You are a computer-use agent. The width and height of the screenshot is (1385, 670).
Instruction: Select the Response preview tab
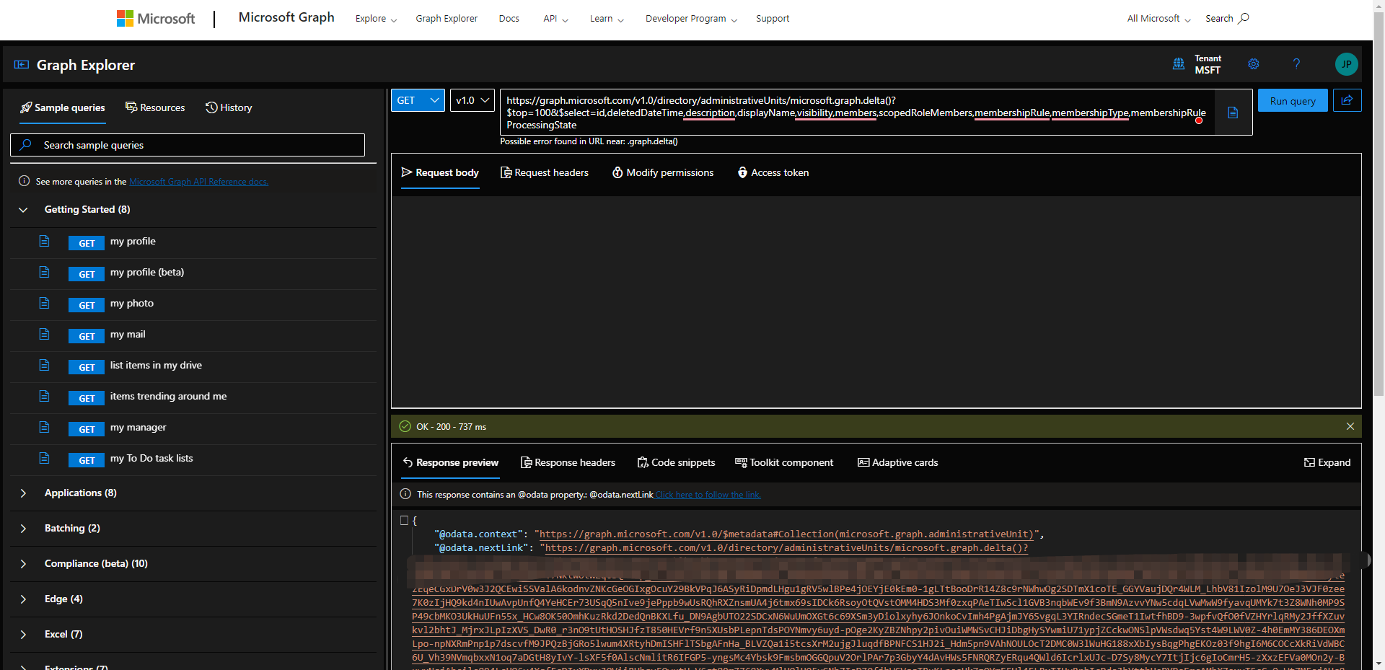[450, 462]
